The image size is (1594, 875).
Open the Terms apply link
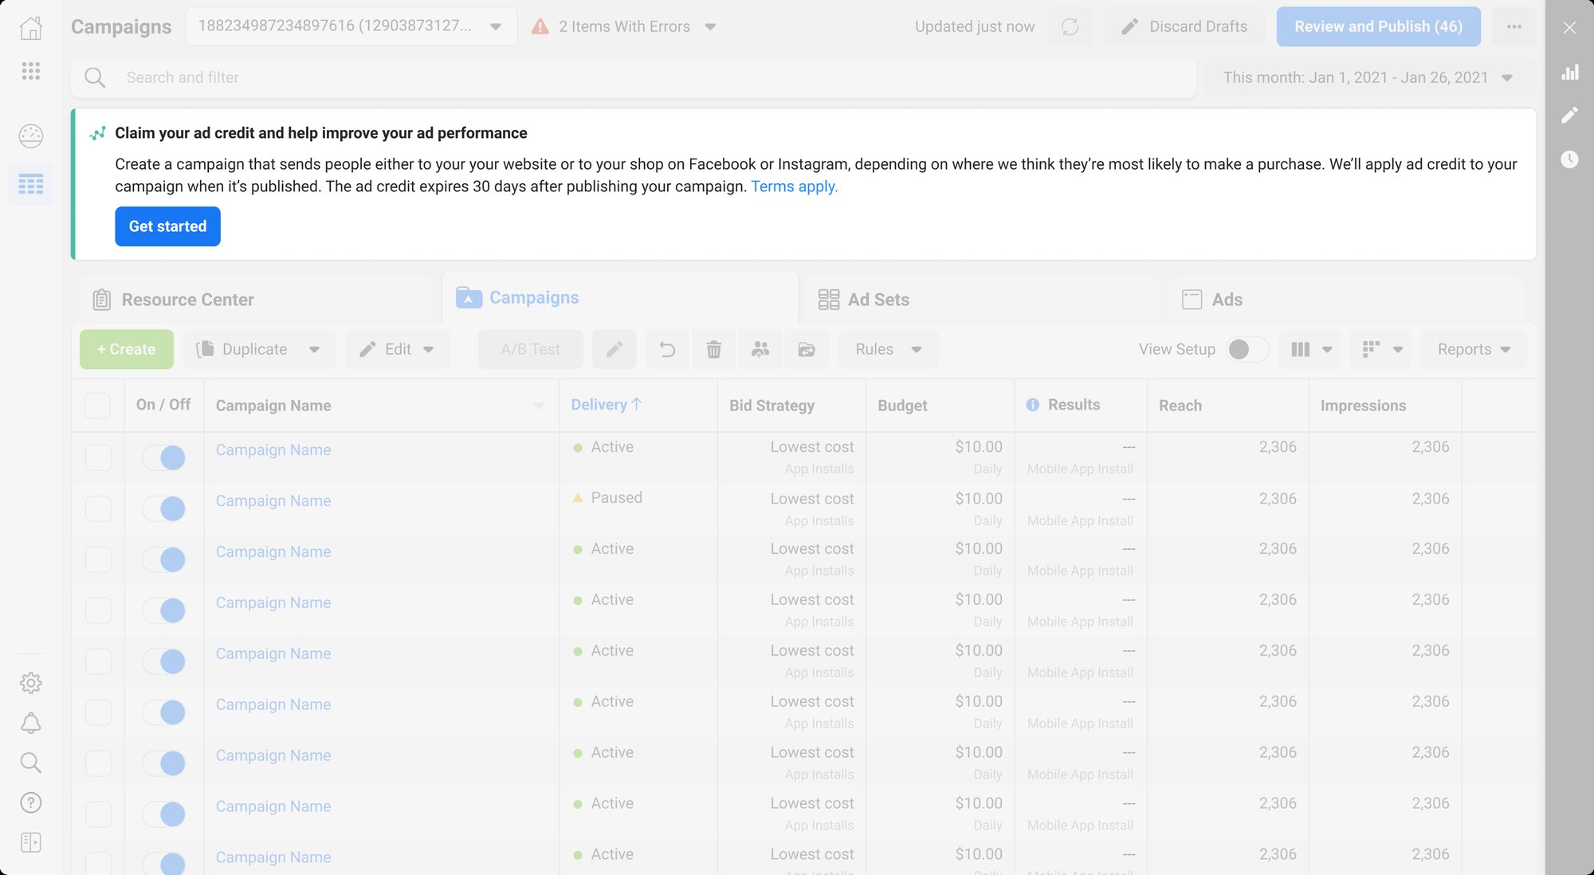tap(794, 186)
